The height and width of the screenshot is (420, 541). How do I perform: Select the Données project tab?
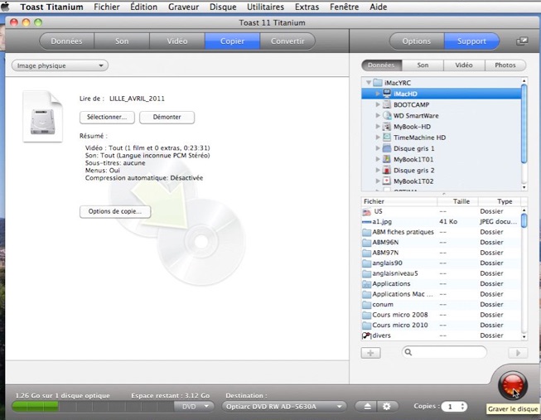click(66, 41)
